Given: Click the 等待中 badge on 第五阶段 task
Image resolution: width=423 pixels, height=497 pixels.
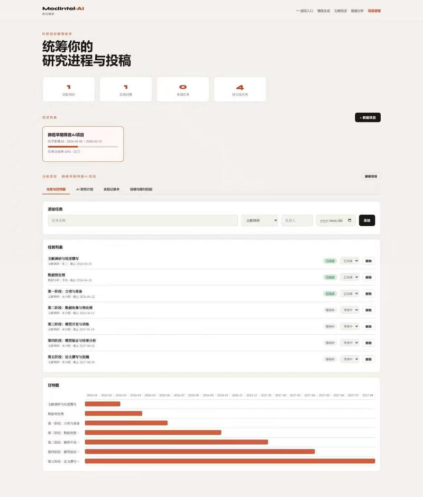Looking at the screenshot, I should click(330, 359).
